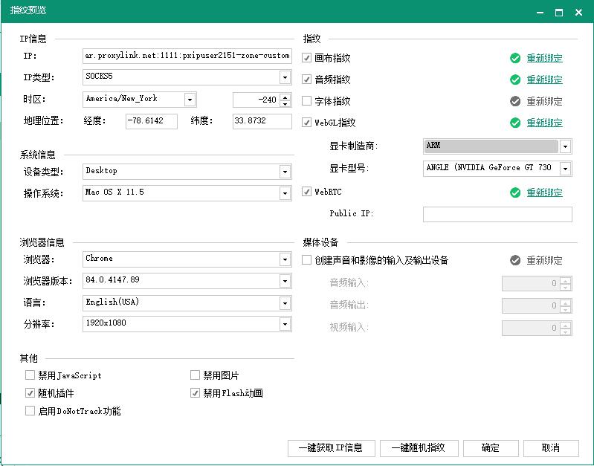Enable the 字体指纹 checkbox
594x466 pixels.
pyautogui.click(x=306, y=101)
